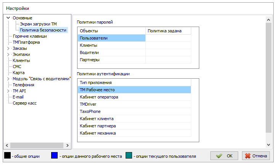
Task: Expand Модуль "Связь с водителями" node
Action: click(8, 79)
